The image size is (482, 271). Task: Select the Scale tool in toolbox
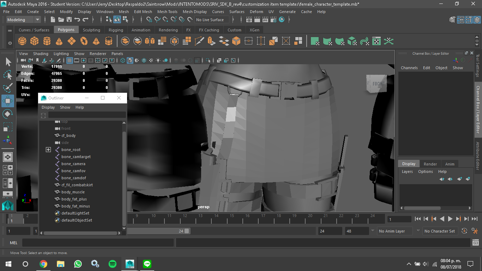(x=8, y=127)
